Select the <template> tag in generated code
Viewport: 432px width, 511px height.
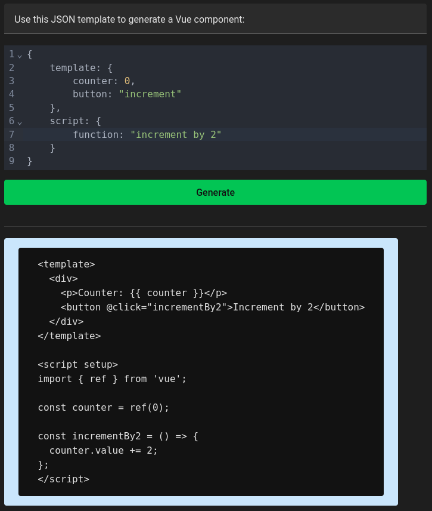(x=66, y=264)
